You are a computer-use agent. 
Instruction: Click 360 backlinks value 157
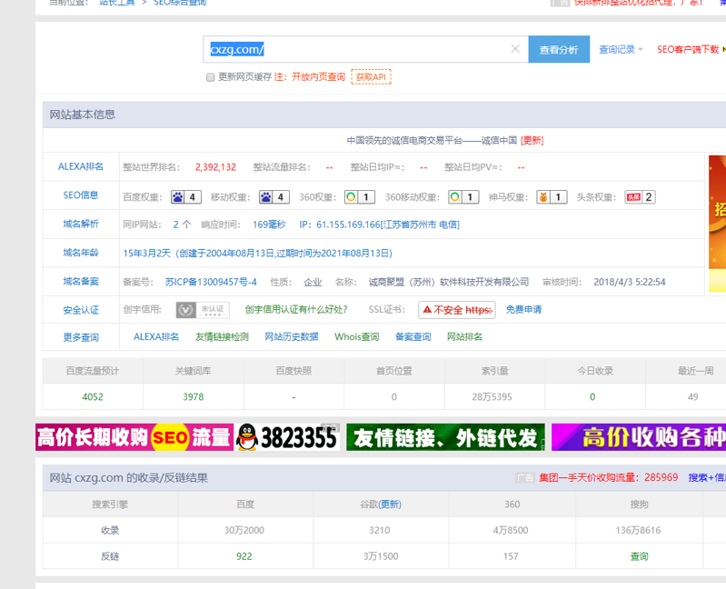pyautogui.click(x=511, y=556)
